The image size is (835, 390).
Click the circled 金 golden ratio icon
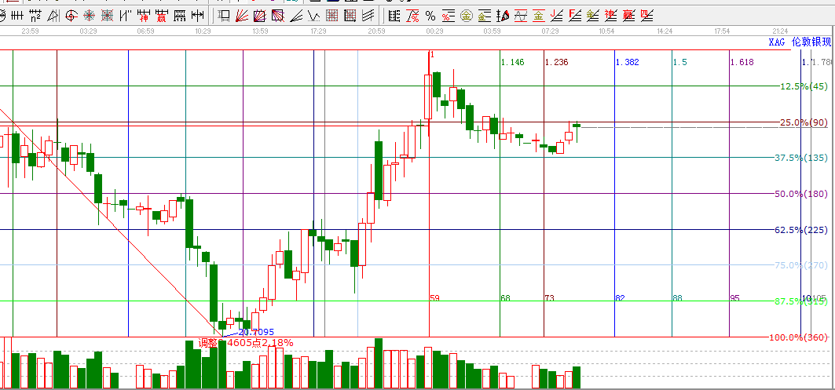(466, 16)
